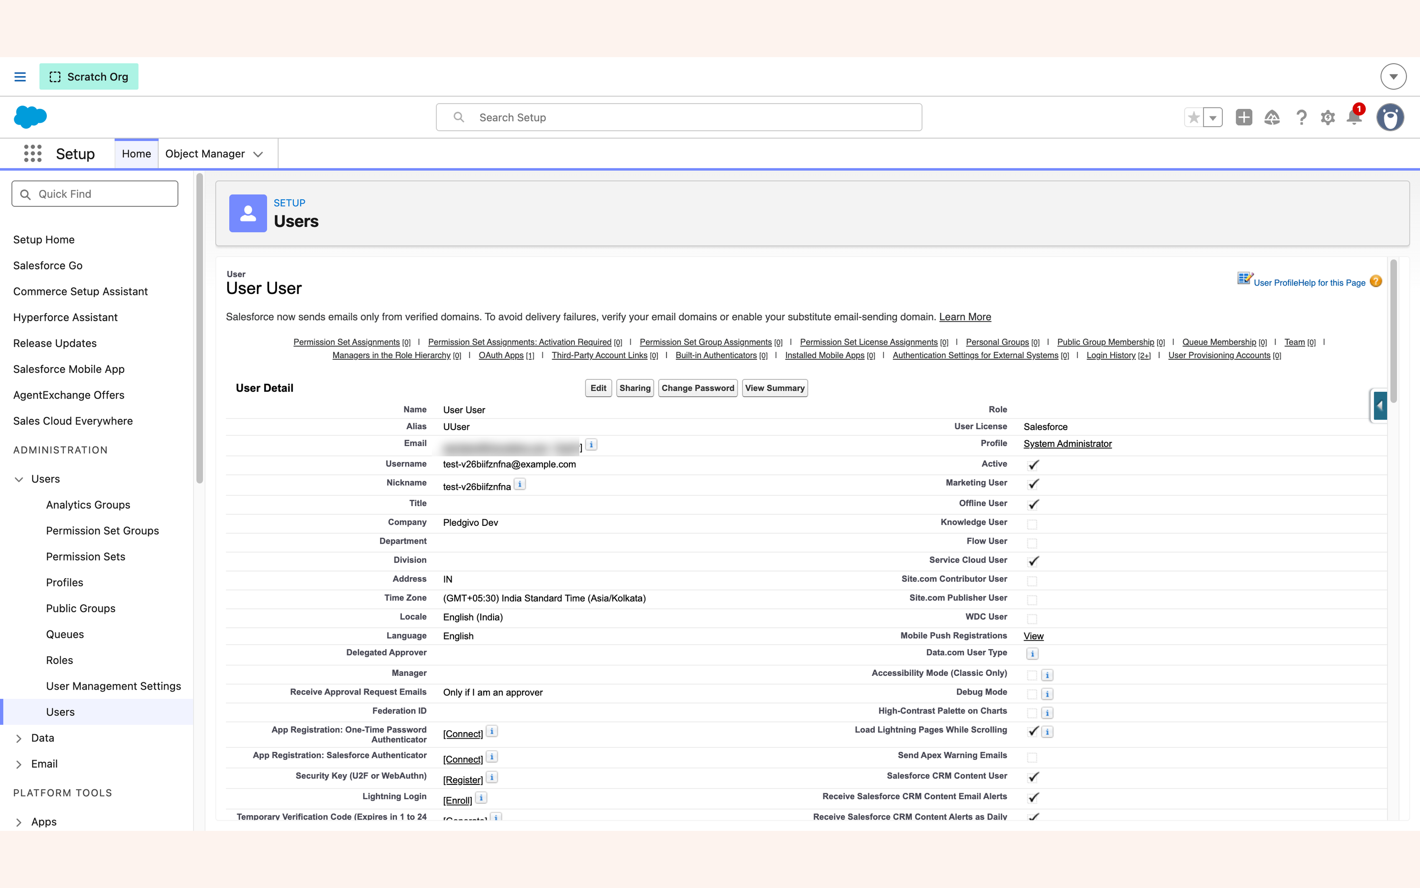The height and width of the screenshot is (888, 1420).
Task: Click the orange Help for this Page icon
Action: [x=1376, y=281]
